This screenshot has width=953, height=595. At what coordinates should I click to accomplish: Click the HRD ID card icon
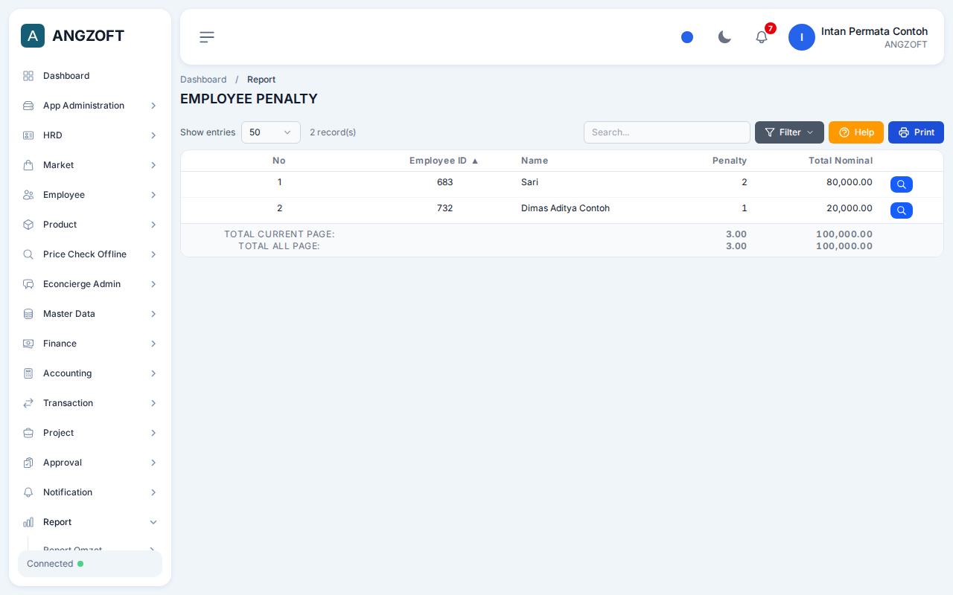coord(28,135)
